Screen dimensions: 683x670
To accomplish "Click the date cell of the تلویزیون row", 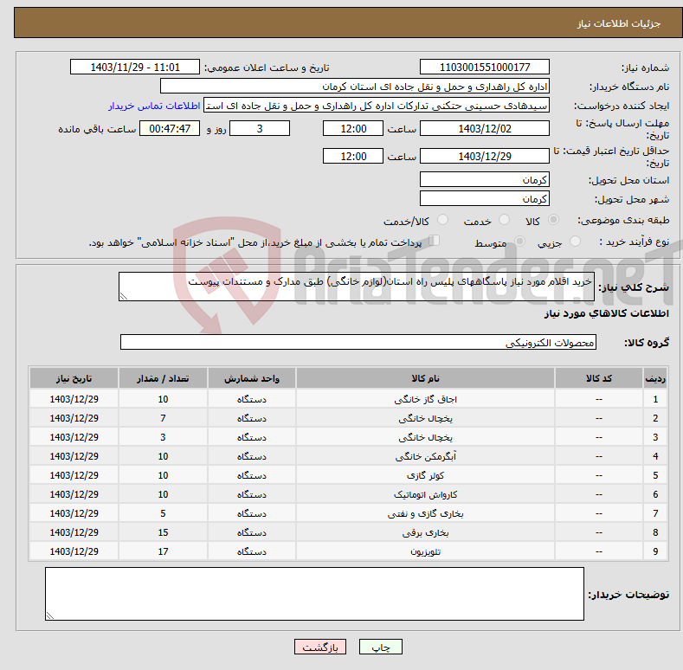I will pos(74,551).
